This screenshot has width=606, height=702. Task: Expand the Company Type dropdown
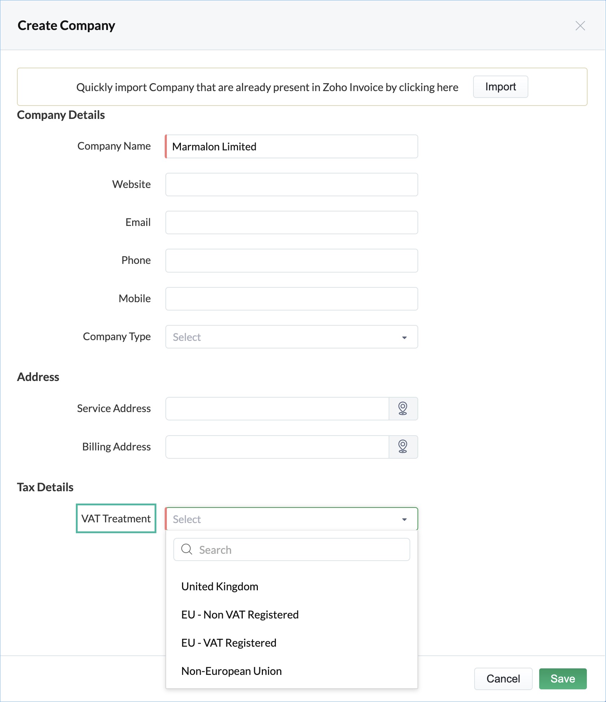point(291,337)
